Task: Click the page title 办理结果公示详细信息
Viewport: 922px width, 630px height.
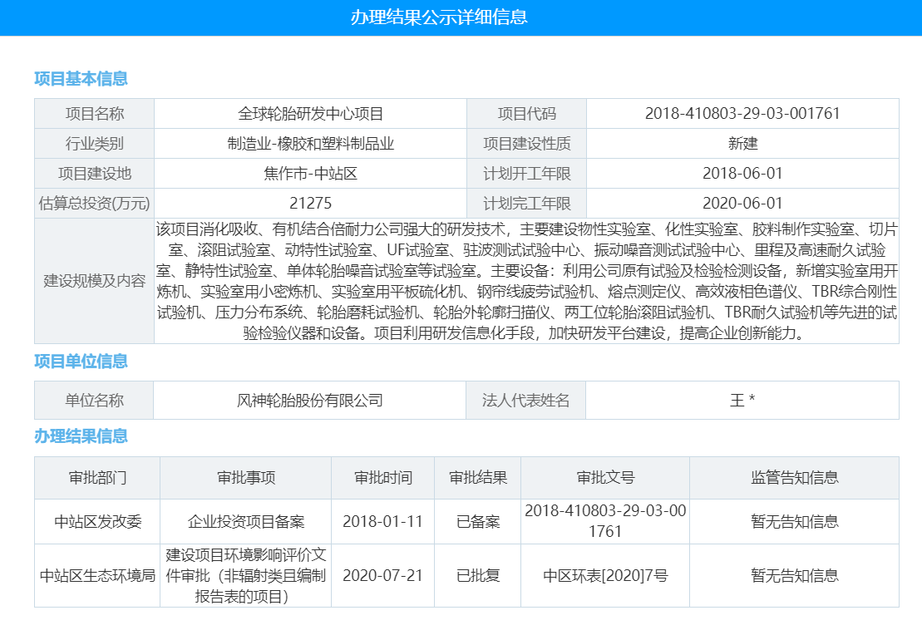Action: [x=439, y=17]
